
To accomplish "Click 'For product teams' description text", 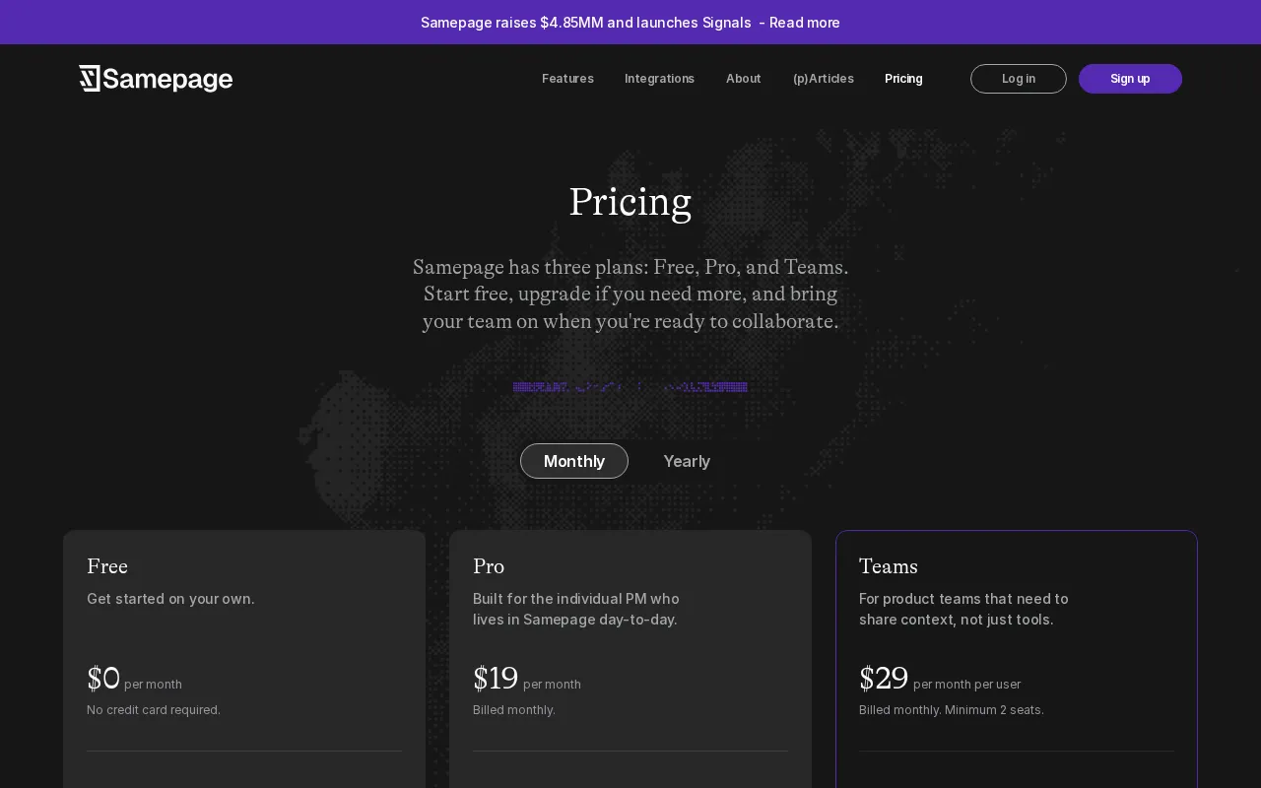I will coord(963,609).
